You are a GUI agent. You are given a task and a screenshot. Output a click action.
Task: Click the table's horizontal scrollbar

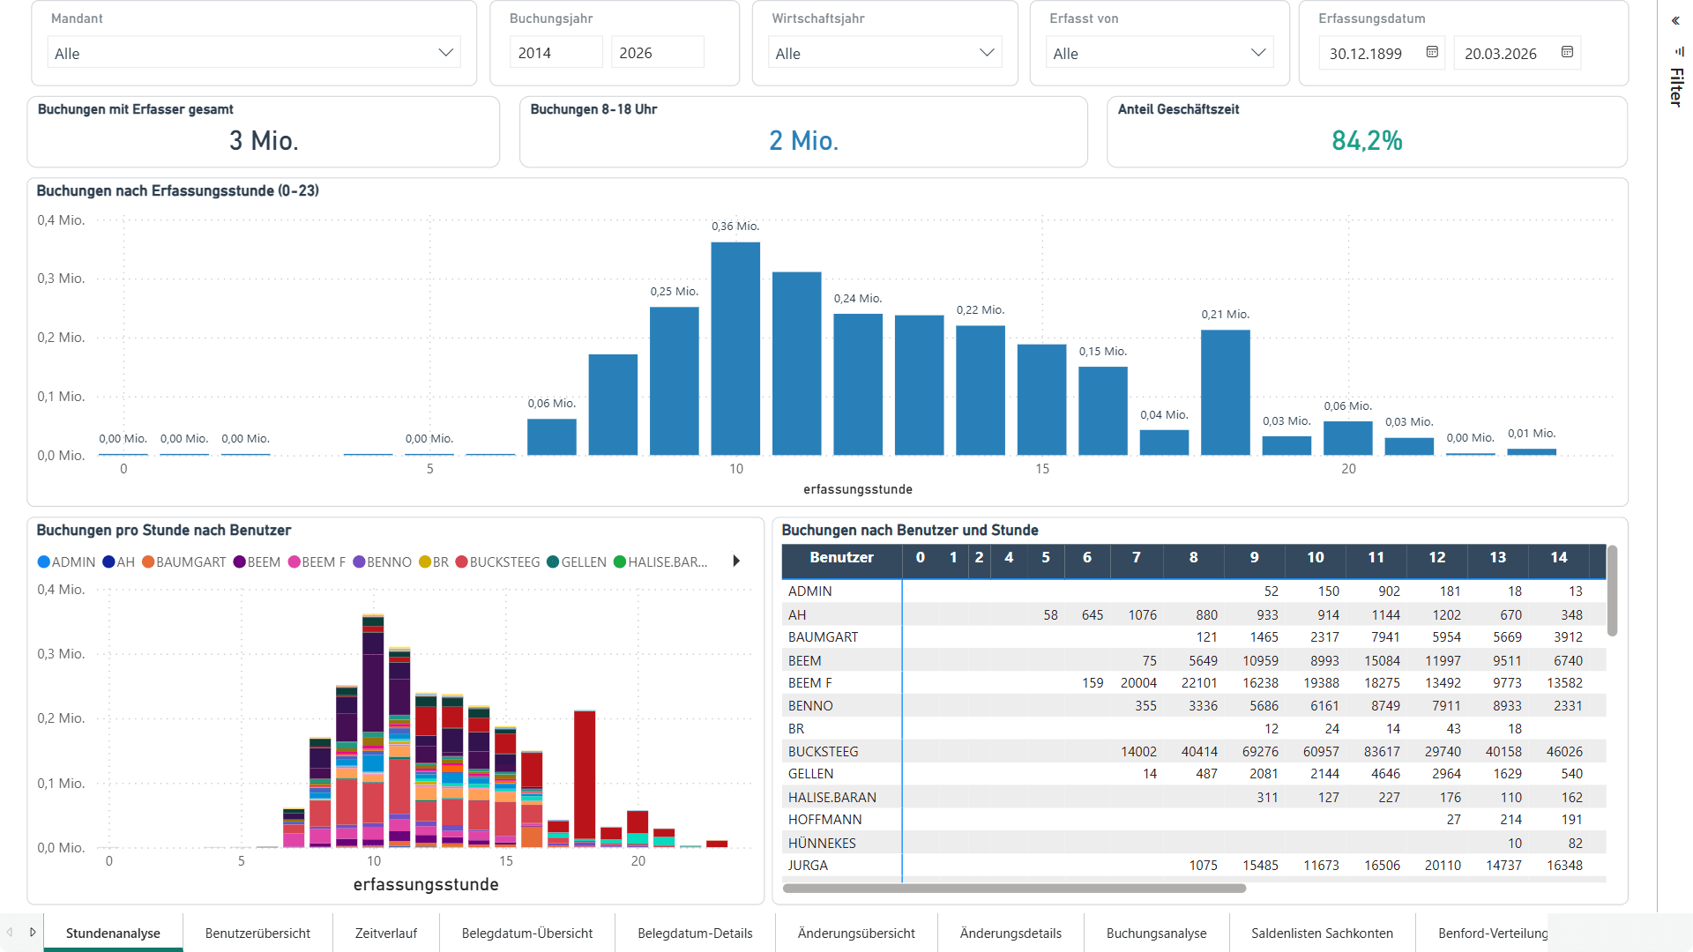click(1014, 889)
